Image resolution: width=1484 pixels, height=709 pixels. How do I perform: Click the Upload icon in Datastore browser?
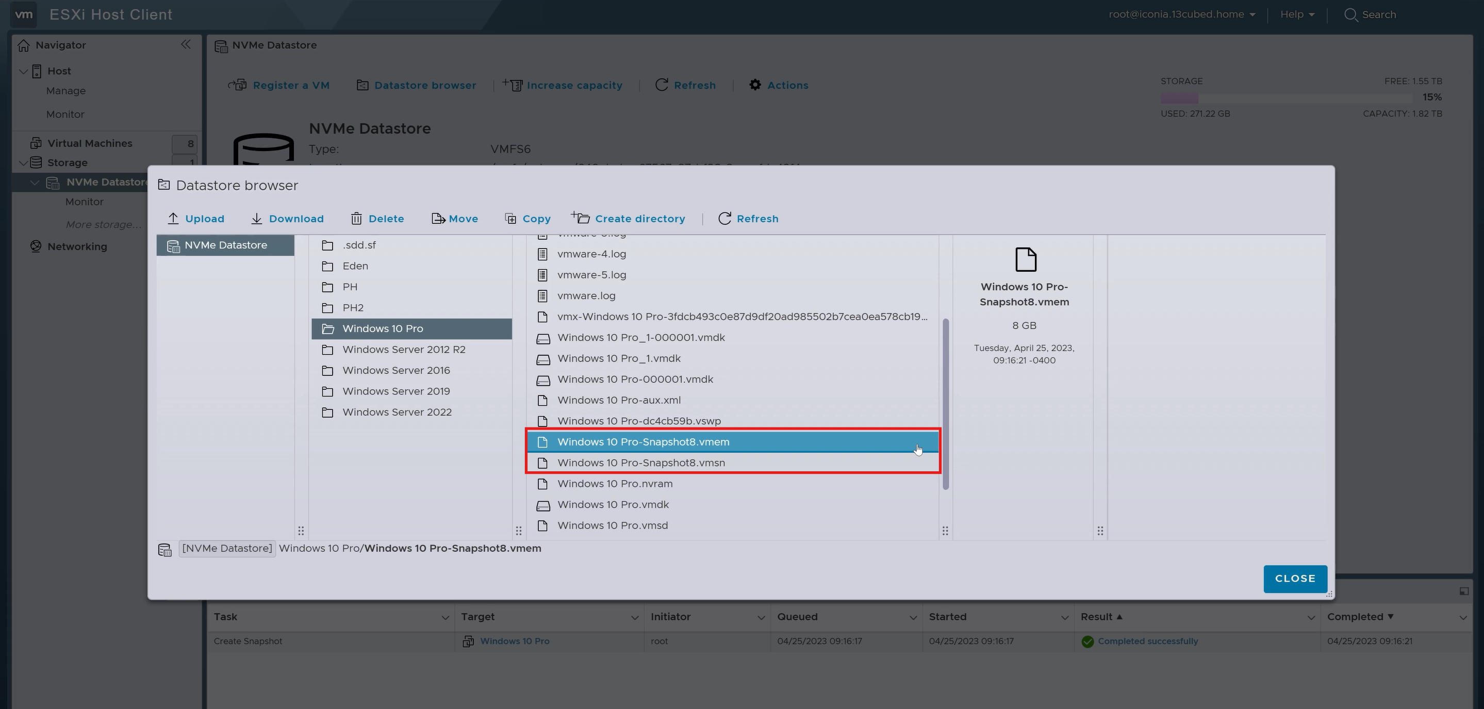[x=173, y=218]
